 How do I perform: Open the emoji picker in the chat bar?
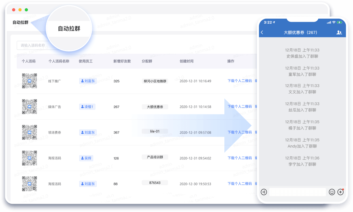(x=332, y=192)
